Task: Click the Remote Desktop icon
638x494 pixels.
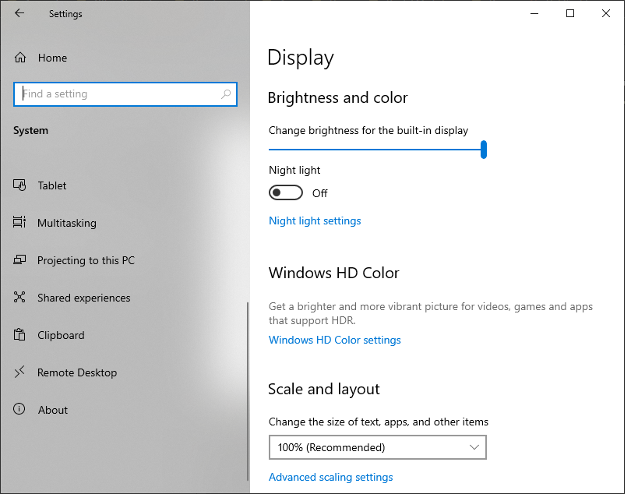Action: (x=19, y=372)
